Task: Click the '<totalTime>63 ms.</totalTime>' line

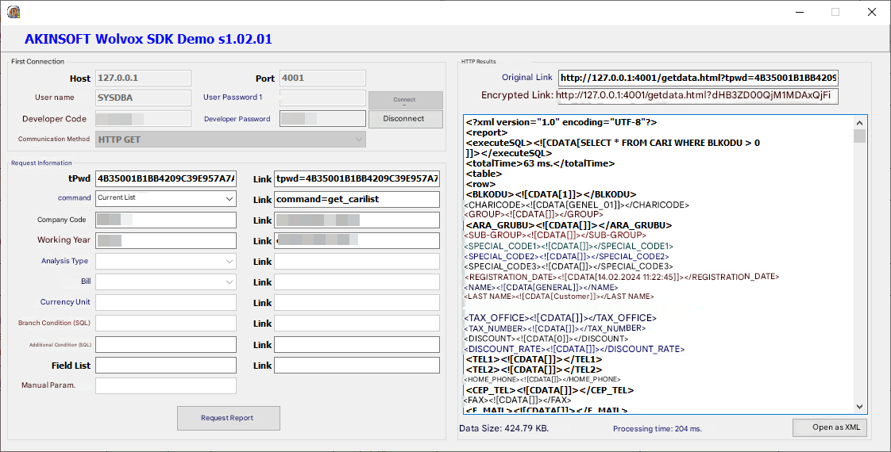Action: (x=540, y=163)
